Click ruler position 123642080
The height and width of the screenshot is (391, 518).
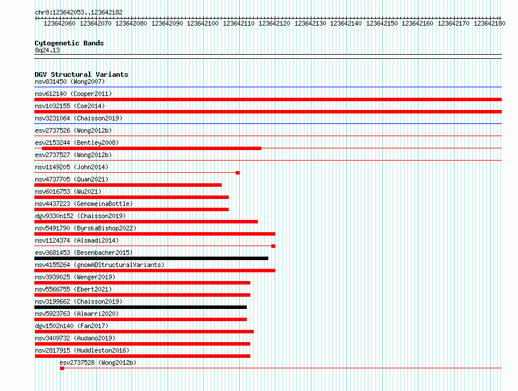[x=131, y=23]
